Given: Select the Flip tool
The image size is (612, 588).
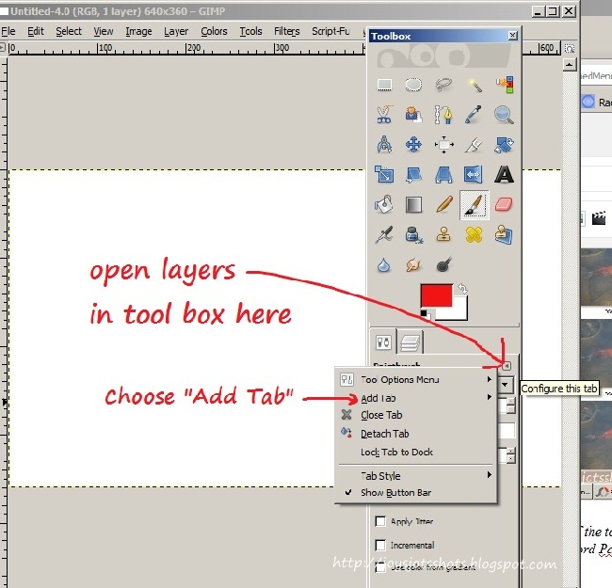Looking at the screenshot, I should tap(474, 174).
